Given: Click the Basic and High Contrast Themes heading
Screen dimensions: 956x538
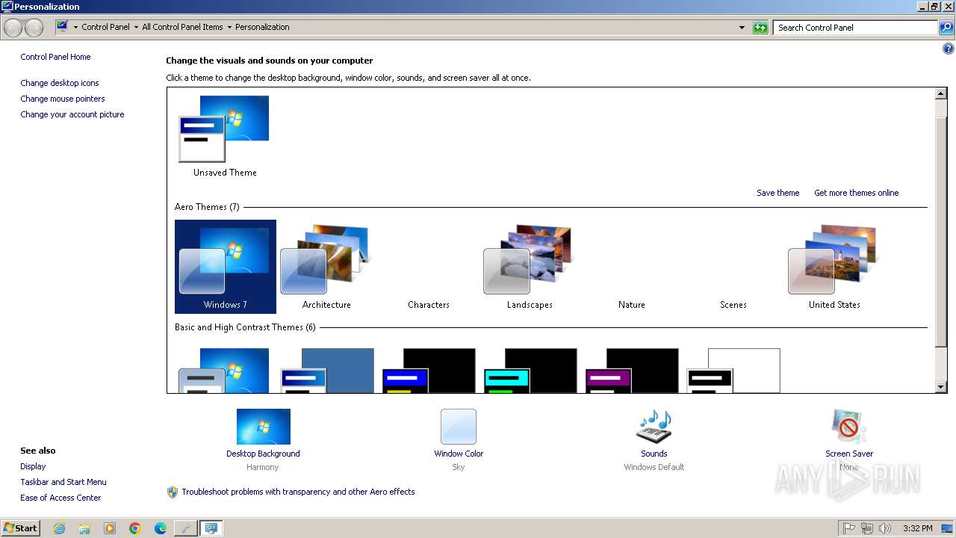Looking at the screenshot, I should pyautogui.click(x=245, y=327).
